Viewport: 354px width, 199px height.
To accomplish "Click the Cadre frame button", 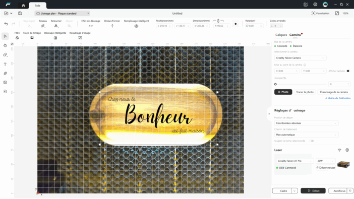I will click(x=282, y=191).
